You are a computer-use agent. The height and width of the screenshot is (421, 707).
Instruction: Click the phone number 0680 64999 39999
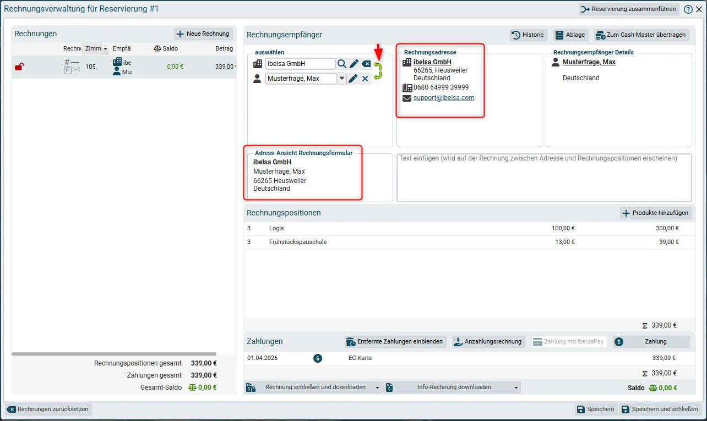441,87
